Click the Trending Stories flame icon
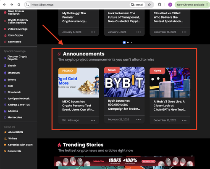210x169 pixels. pos(59,145)
